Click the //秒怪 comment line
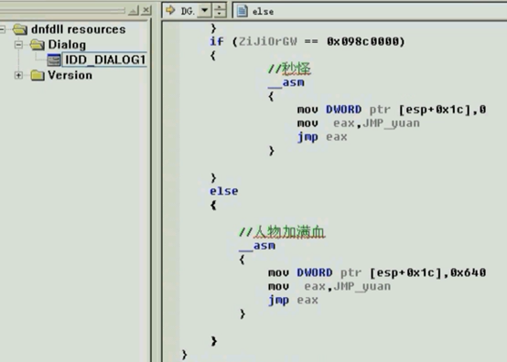The width and height of the screenshot is (507, 362). [x=289, y=69]
